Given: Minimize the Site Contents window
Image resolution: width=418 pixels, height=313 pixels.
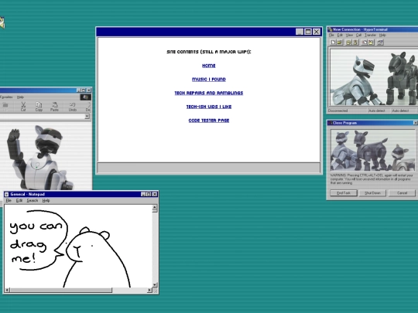Looking at the screenshot, I should coord(300,32).
